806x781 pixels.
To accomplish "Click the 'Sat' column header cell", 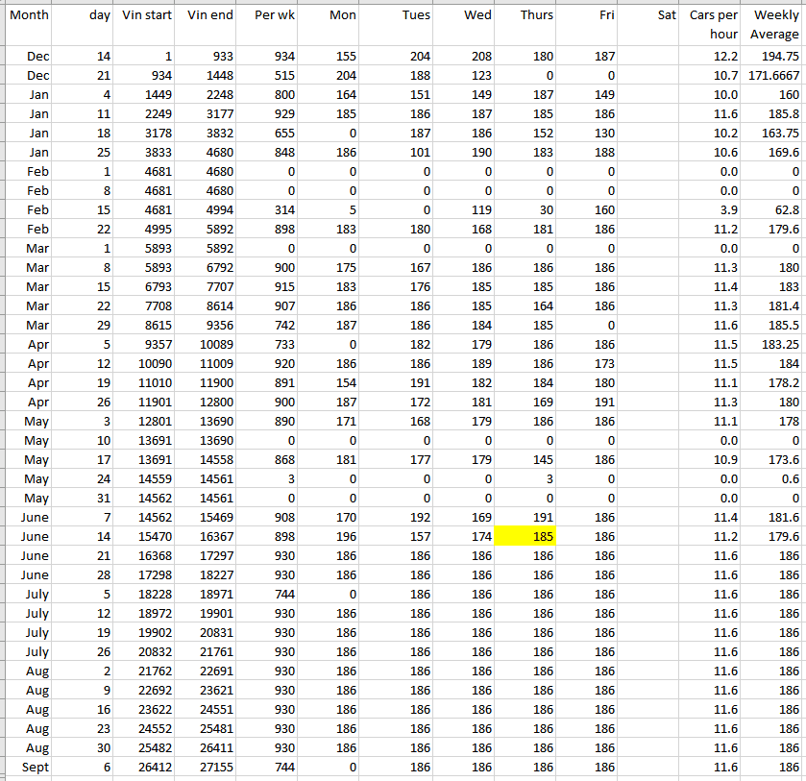I will coord(650,25).
